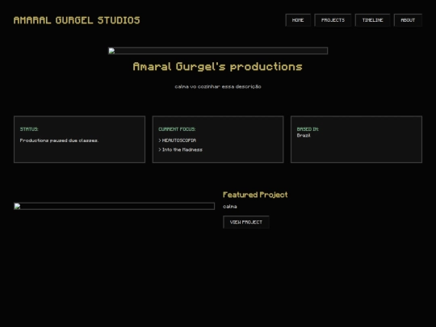Click the Brazil location text
The width and height of the screenshot is (436, 327).
tap(304, 136)
